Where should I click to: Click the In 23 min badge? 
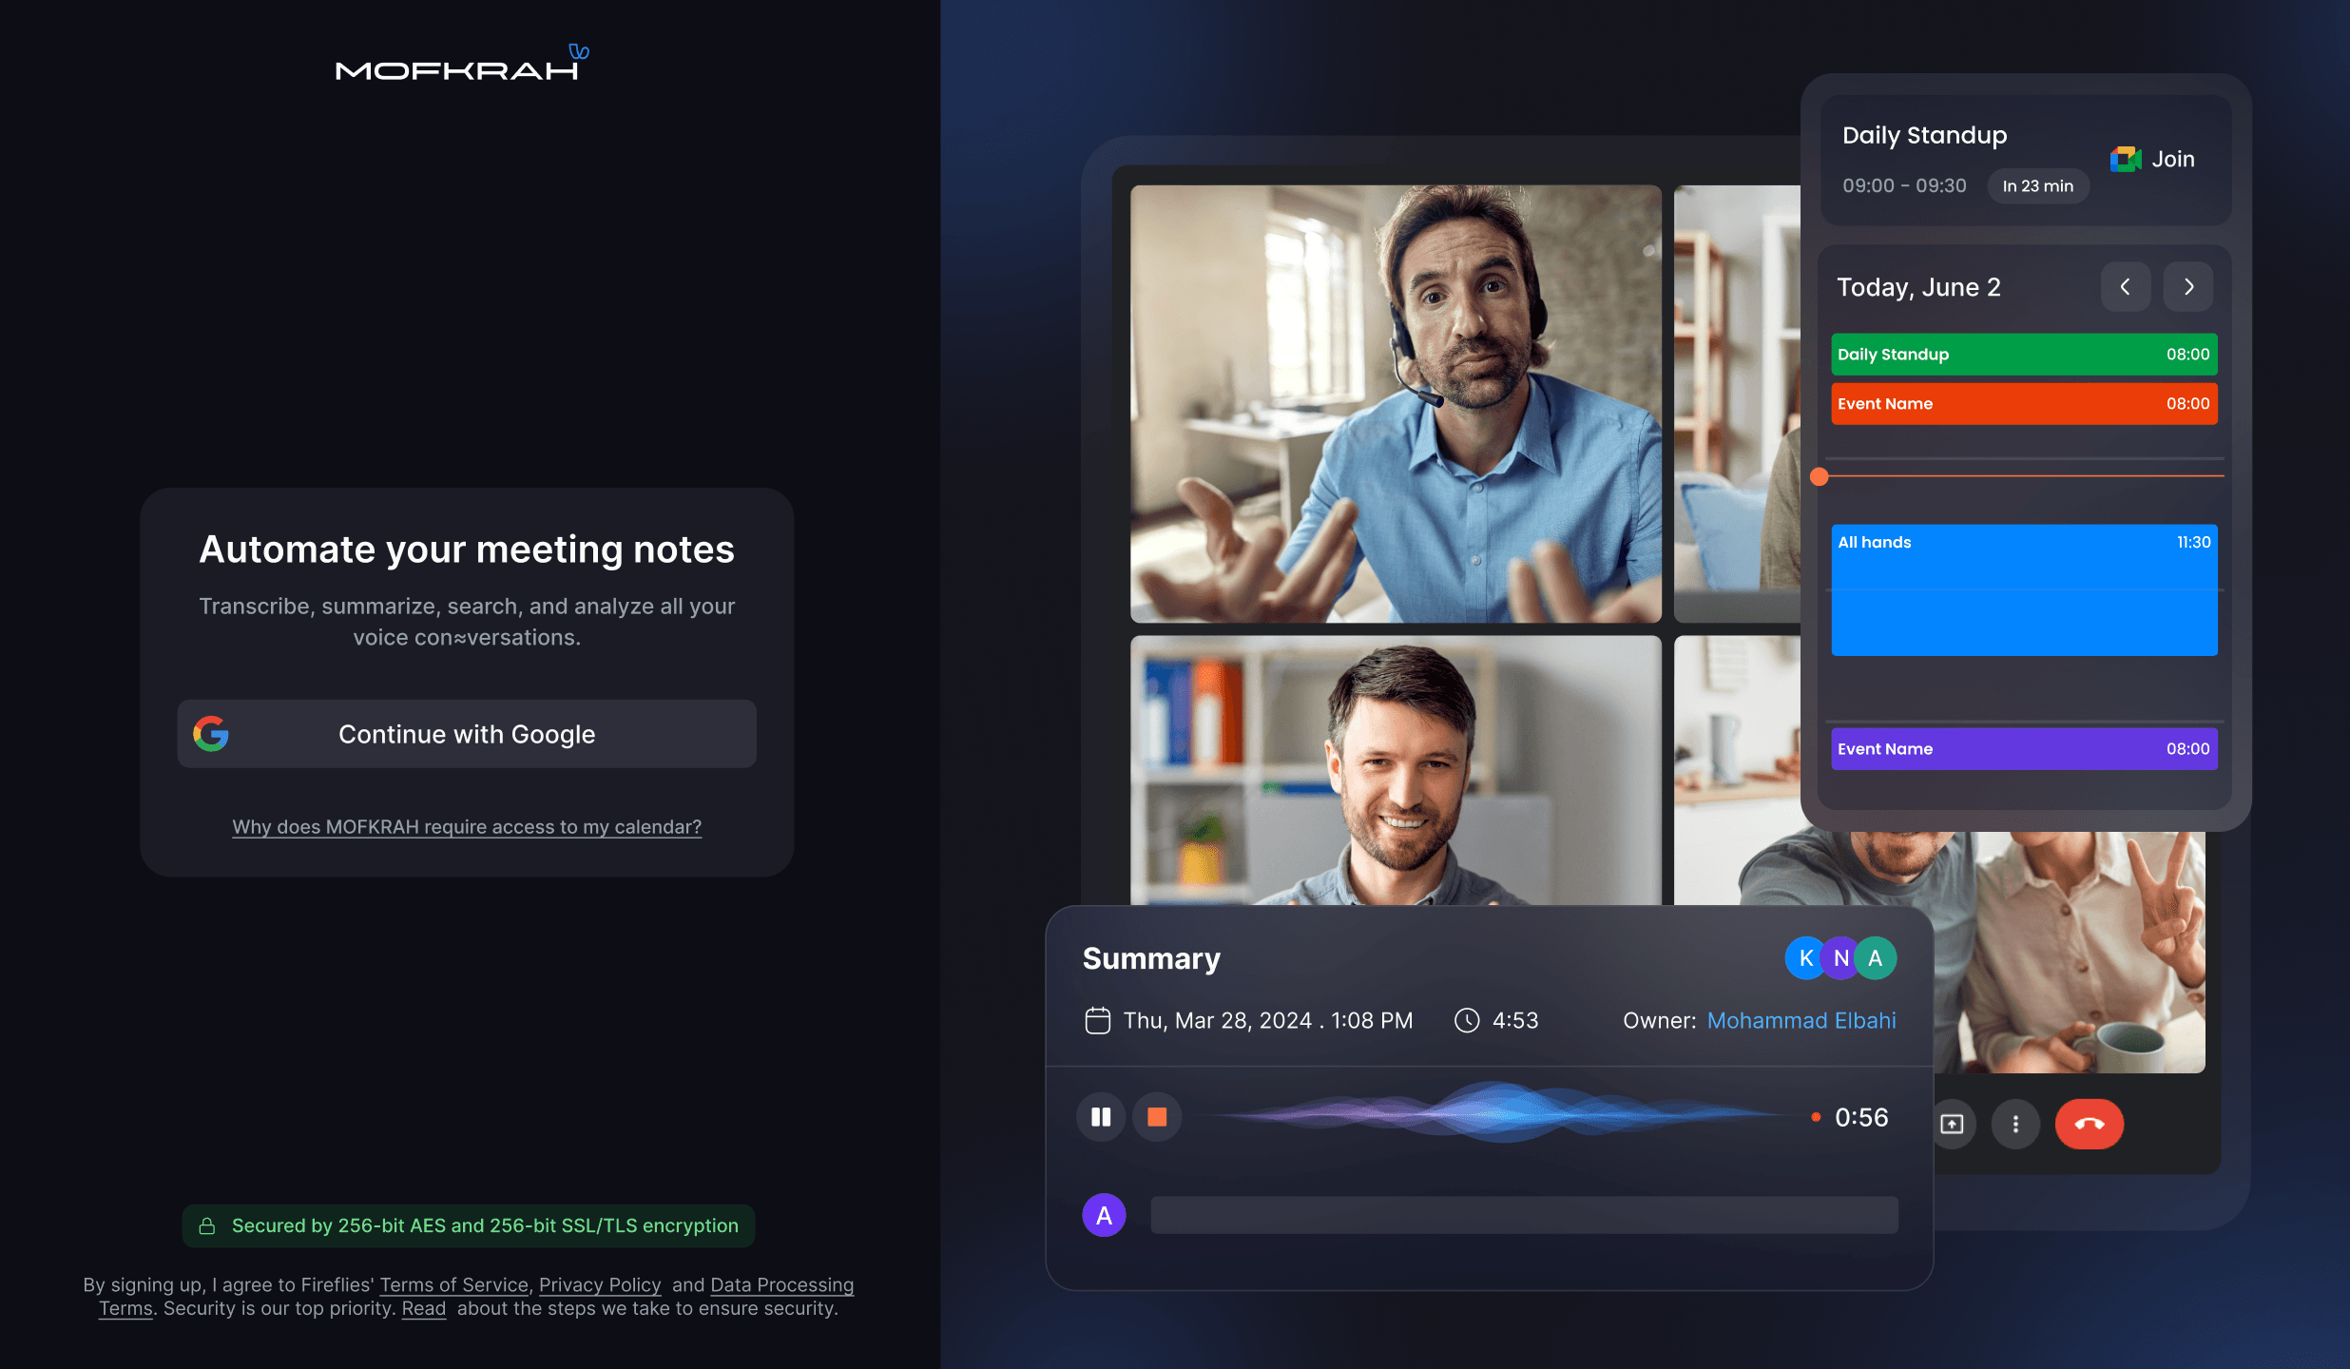point(2038,186)
